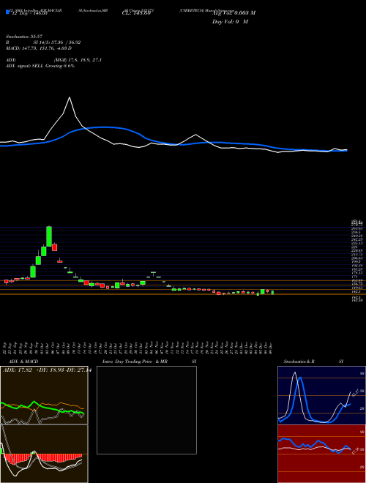This screenshot has height=483, width=366.
Task: Select the '(MGR) 17.8, 18.9, 27.1' ADX values
Action: click(x=78, y=60)
